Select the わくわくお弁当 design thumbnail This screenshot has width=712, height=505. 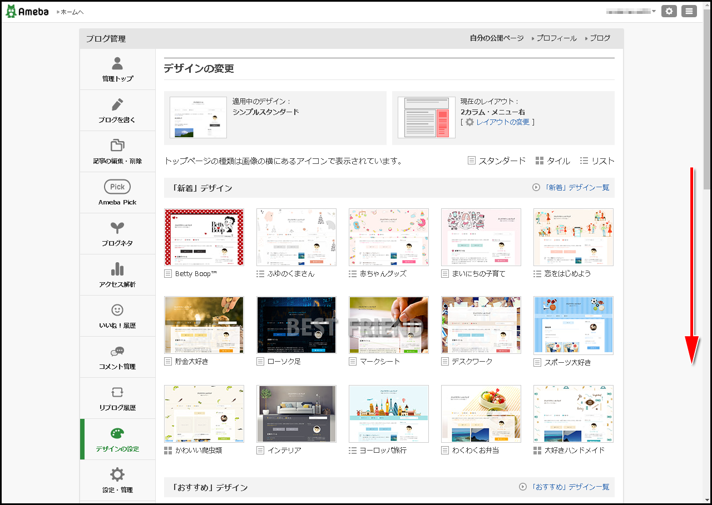[481, 414]
